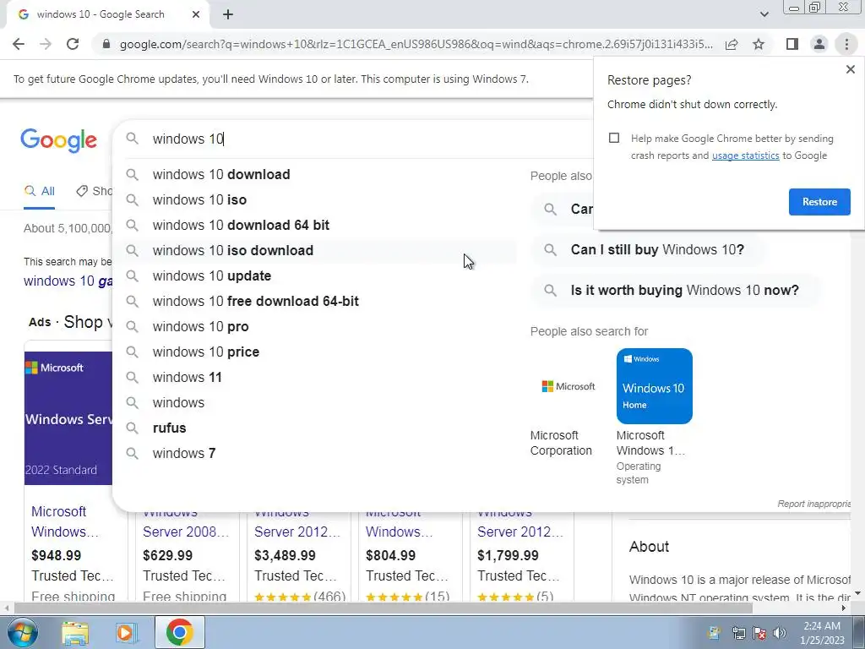Dismiss the Restore pages popup

(850, 69)
